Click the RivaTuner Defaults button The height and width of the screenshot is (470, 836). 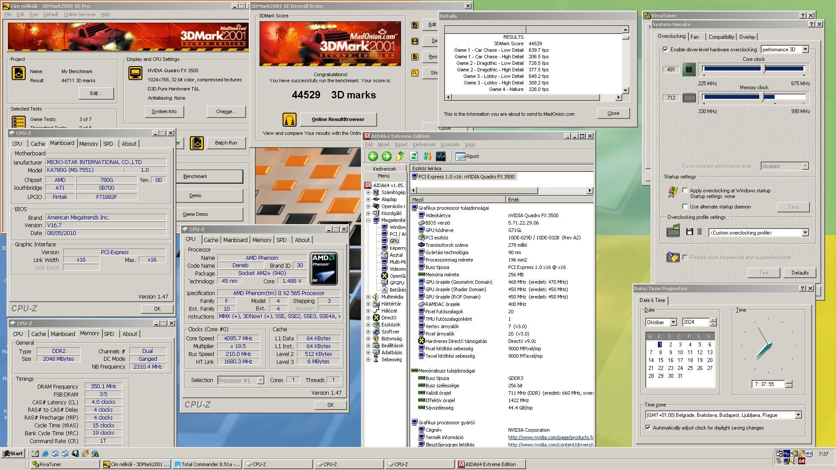pos(800,273)
